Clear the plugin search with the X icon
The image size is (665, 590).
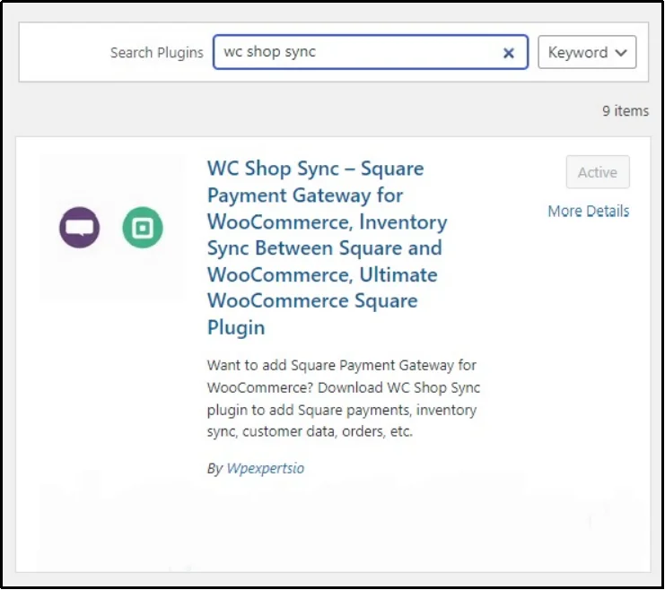pos(508,53)
